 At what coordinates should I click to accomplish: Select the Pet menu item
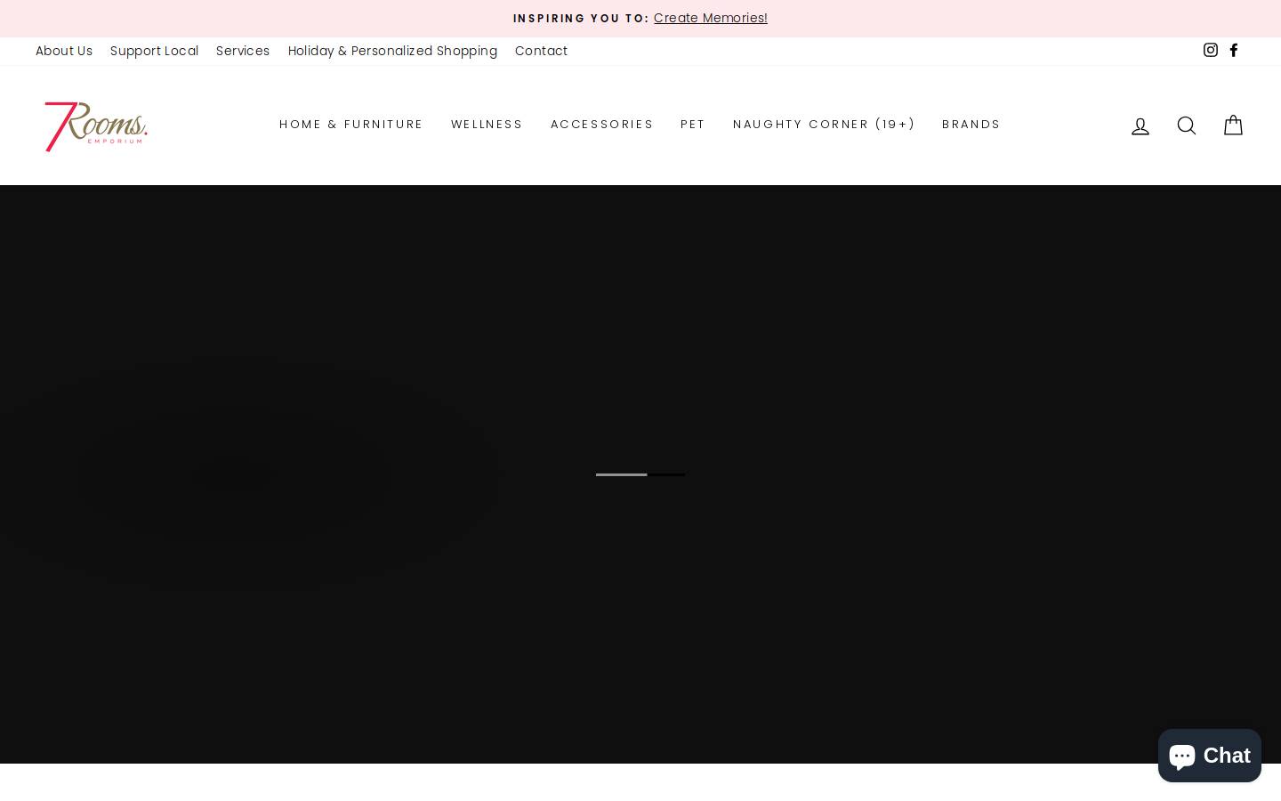(693, 125)
